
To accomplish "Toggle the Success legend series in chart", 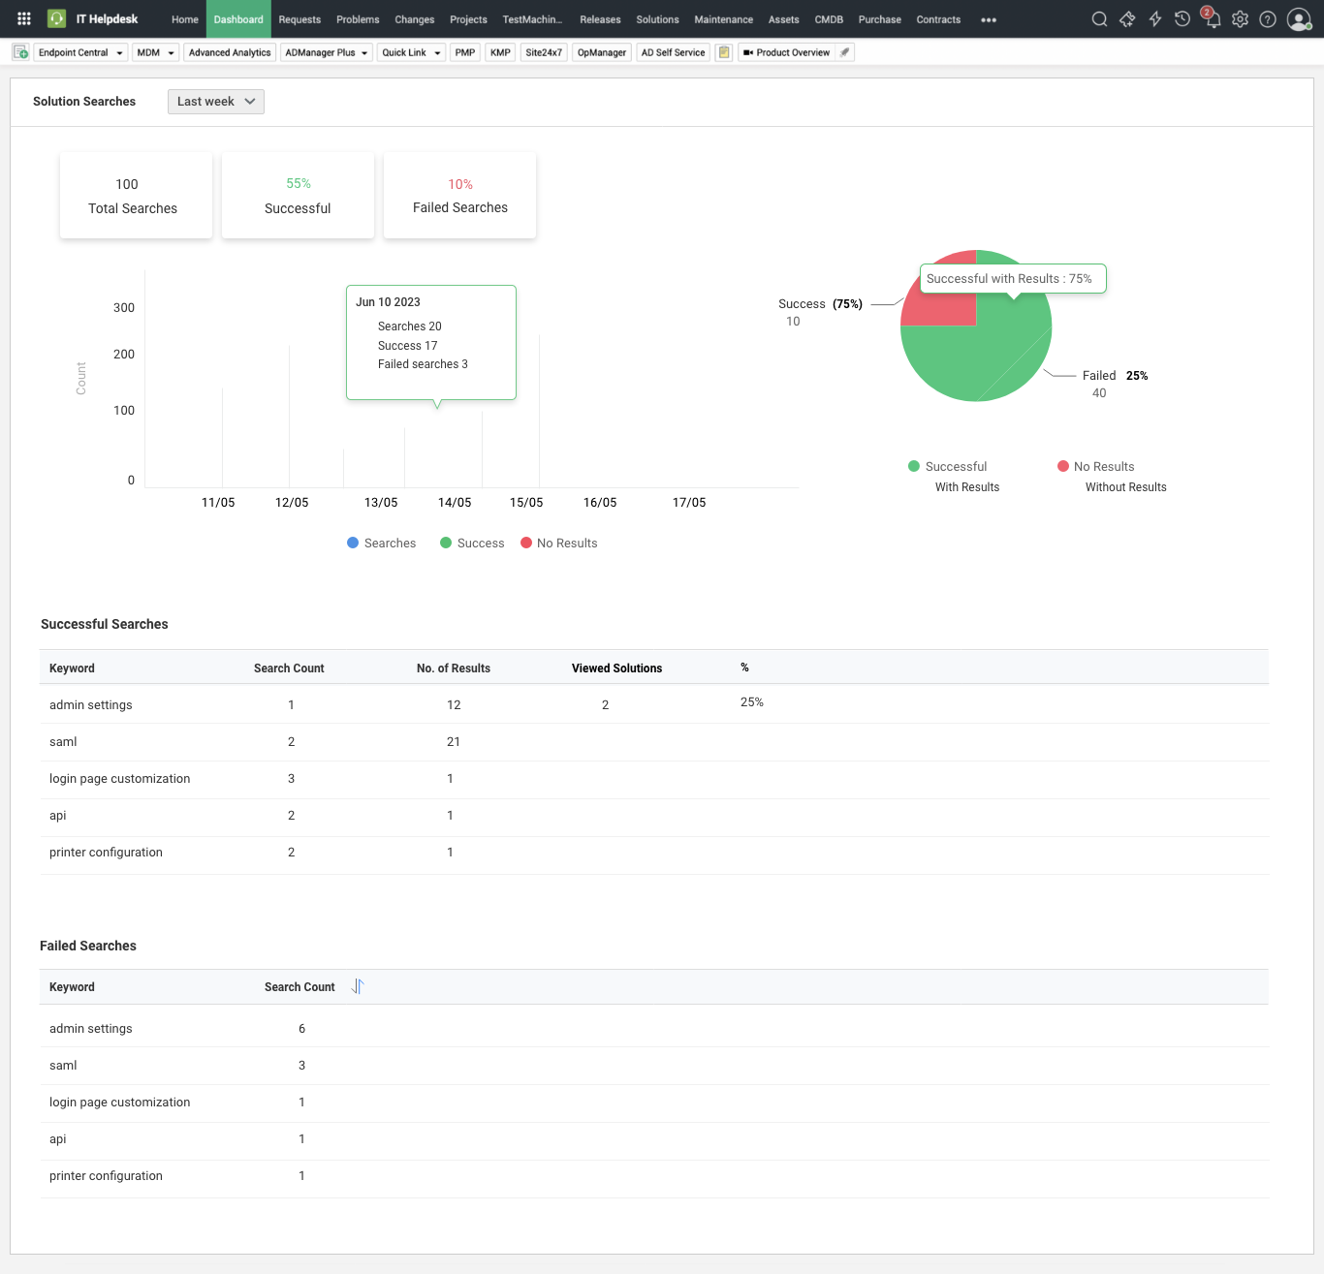I will (x=472, y=544).
